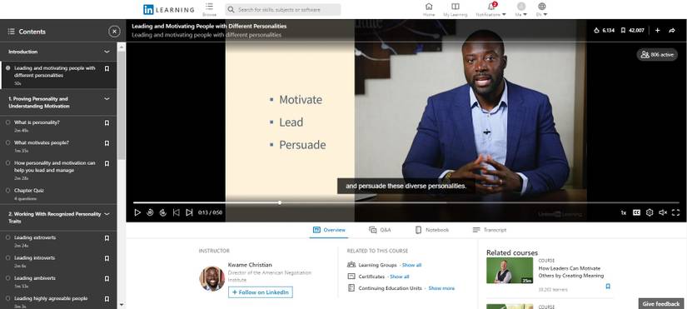
Task: Open video settings gear
Action: click(650, 212)
